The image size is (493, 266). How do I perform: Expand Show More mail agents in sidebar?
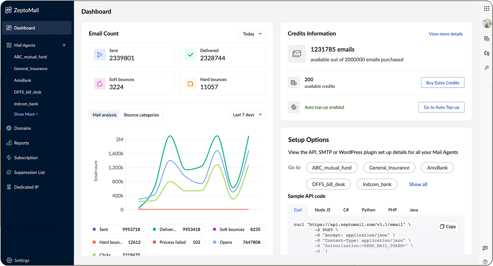[x=26, y=114]
